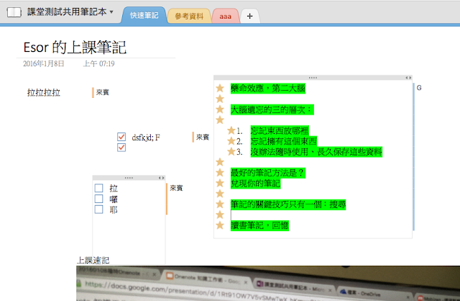The image size is (460, 301).
Task: Expand the 課堂測試共用筆記本 notebook dropdown arrow
Action: tap(111, 12)
